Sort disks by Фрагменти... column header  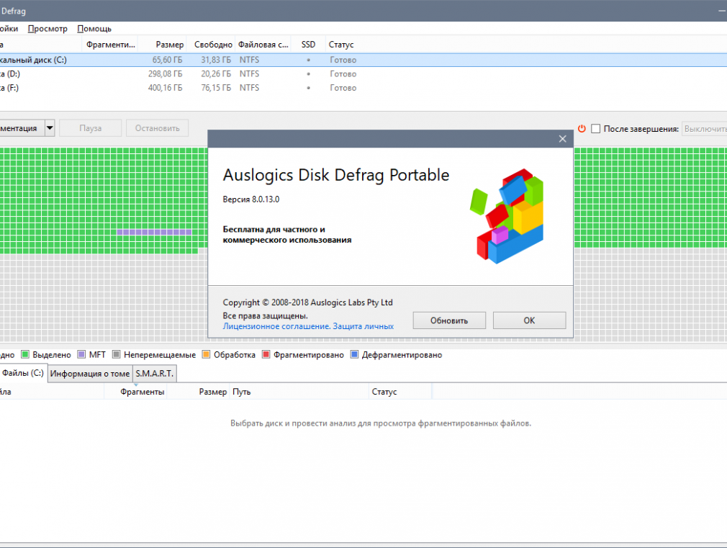[x=110, y=45]
